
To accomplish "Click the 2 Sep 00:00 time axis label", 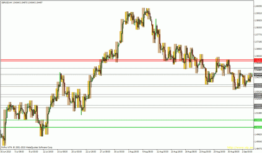I will click(247, 152).
